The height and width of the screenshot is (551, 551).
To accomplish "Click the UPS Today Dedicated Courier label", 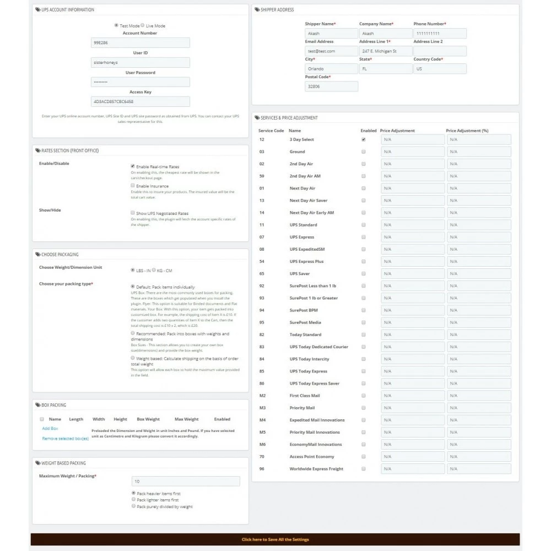I will coord(318,347).
